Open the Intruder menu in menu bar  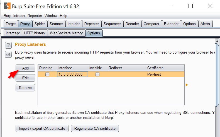(x=19, y=16)
